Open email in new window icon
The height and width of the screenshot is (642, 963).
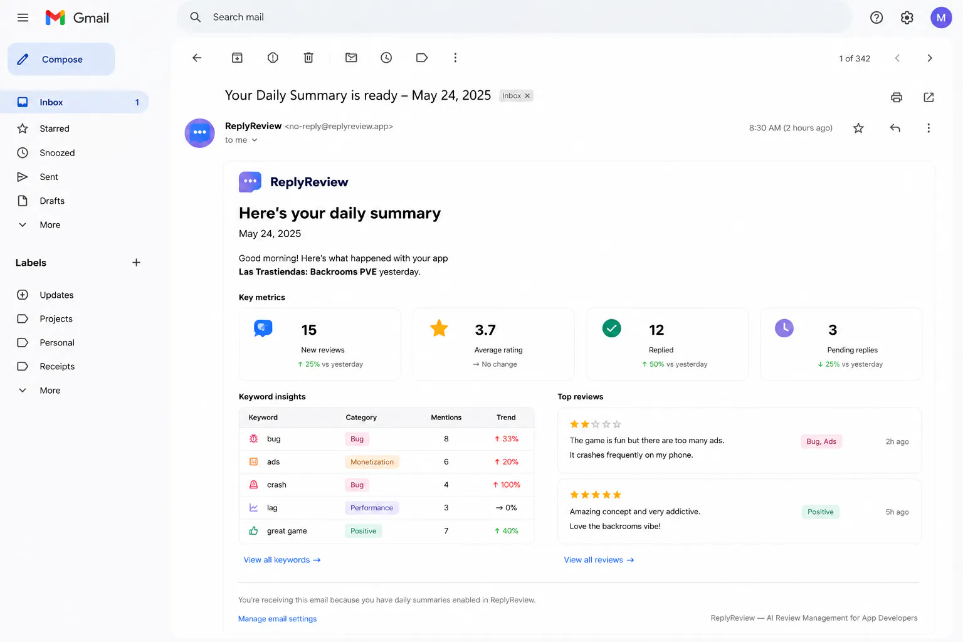click(929, 97)
